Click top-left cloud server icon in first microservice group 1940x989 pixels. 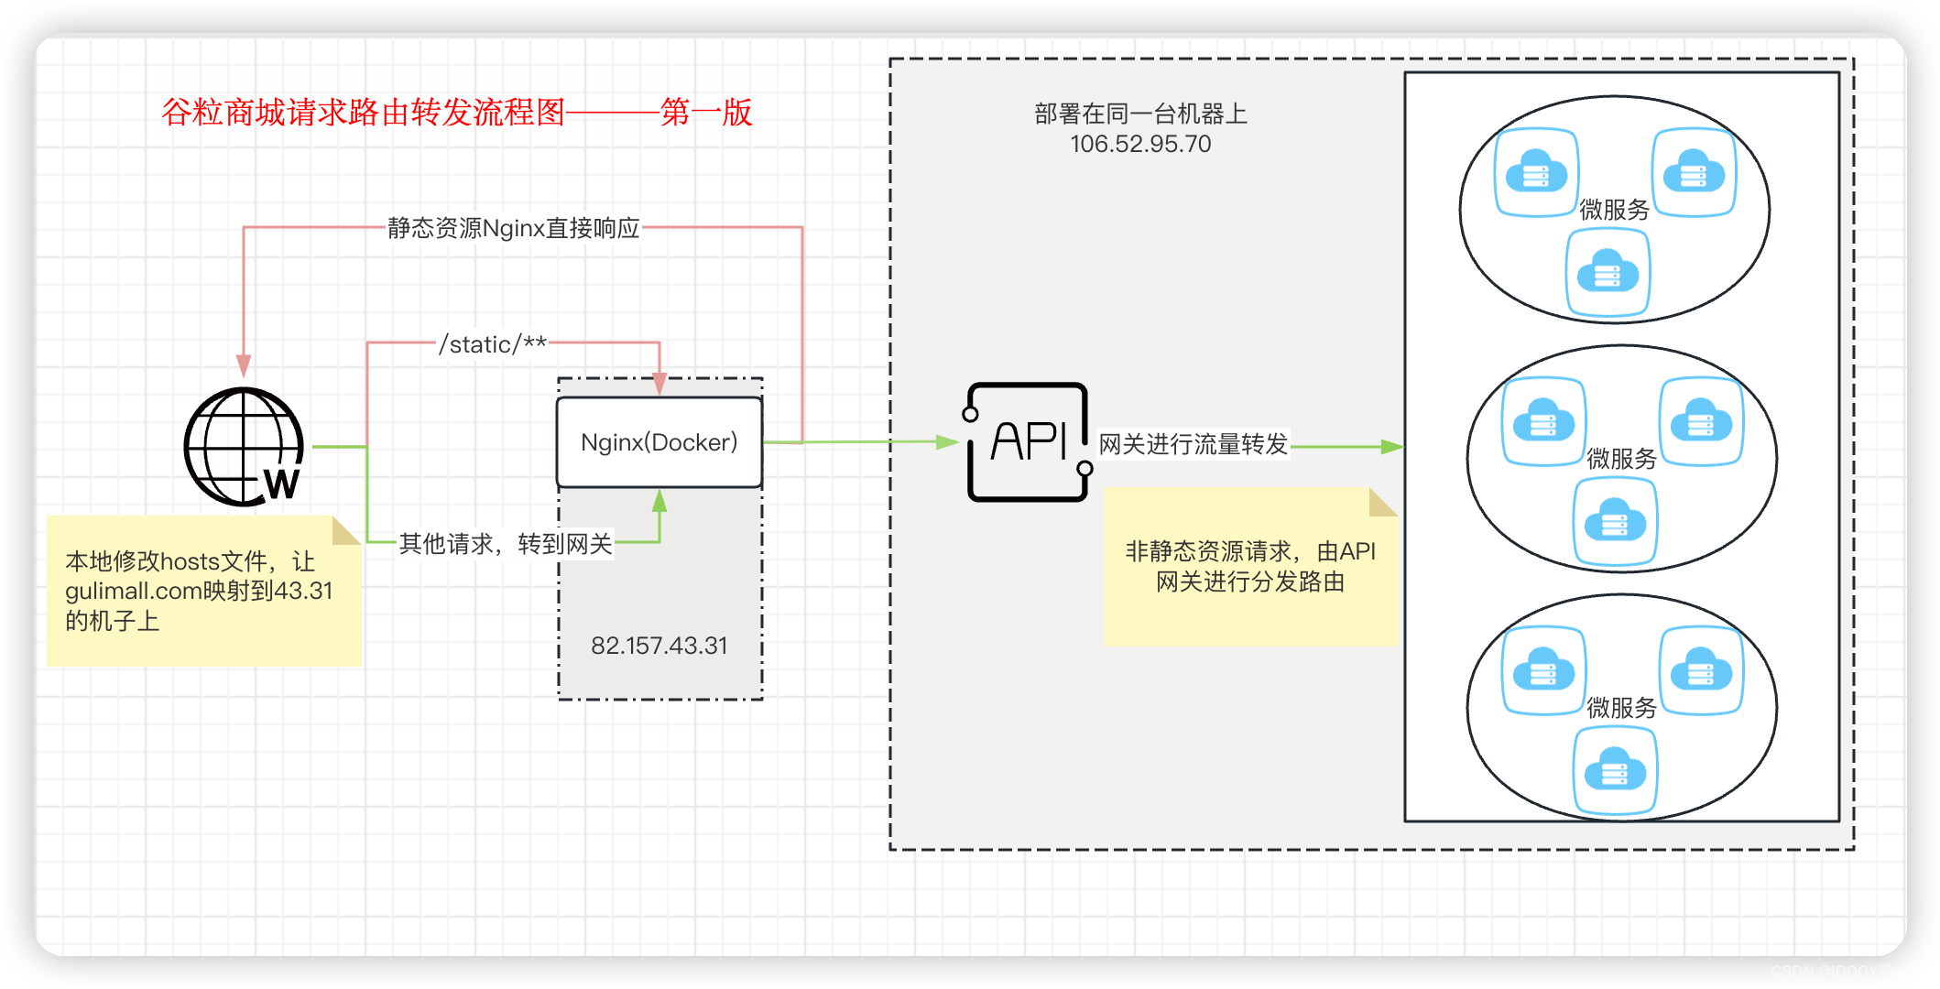[1536, 172]
